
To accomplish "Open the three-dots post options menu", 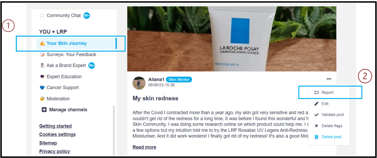I will [x=329, y=79].
